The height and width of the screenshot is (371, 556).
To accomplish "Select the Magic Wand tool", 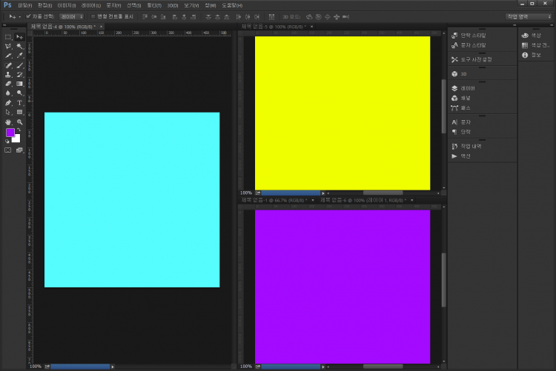I will (x=20, y=46).
